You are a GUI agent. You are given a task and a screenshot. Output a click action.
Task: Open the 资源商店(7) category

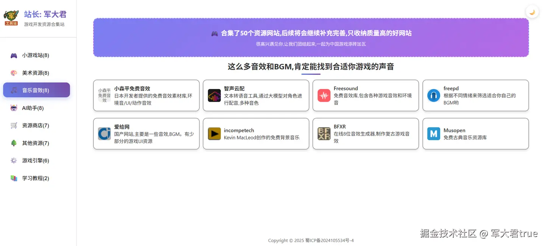36,125
